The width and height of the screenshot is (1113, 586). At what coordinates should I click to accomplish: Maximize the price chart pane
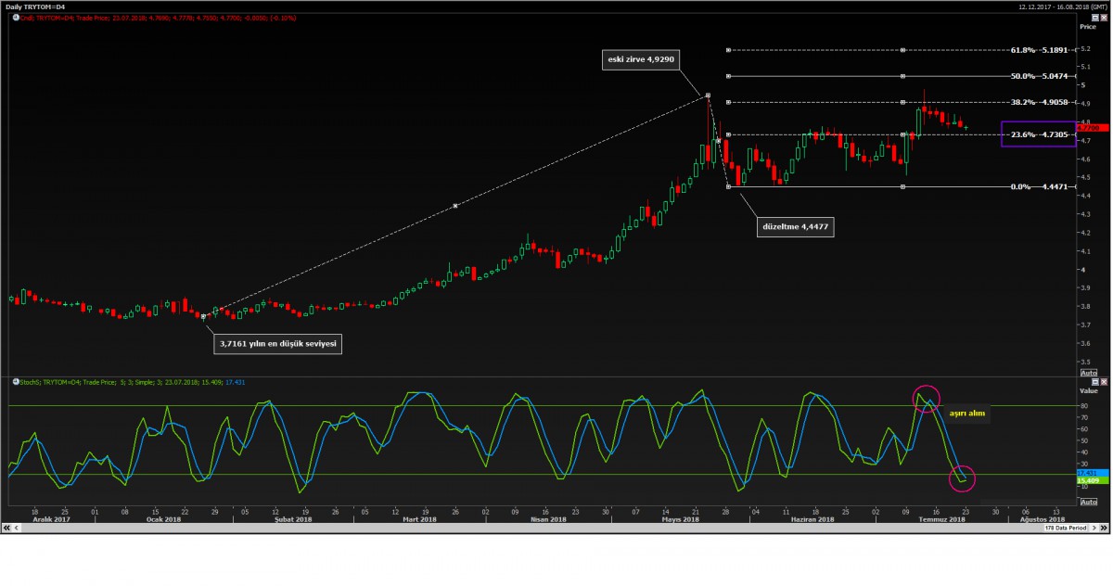pos(1094,17)
